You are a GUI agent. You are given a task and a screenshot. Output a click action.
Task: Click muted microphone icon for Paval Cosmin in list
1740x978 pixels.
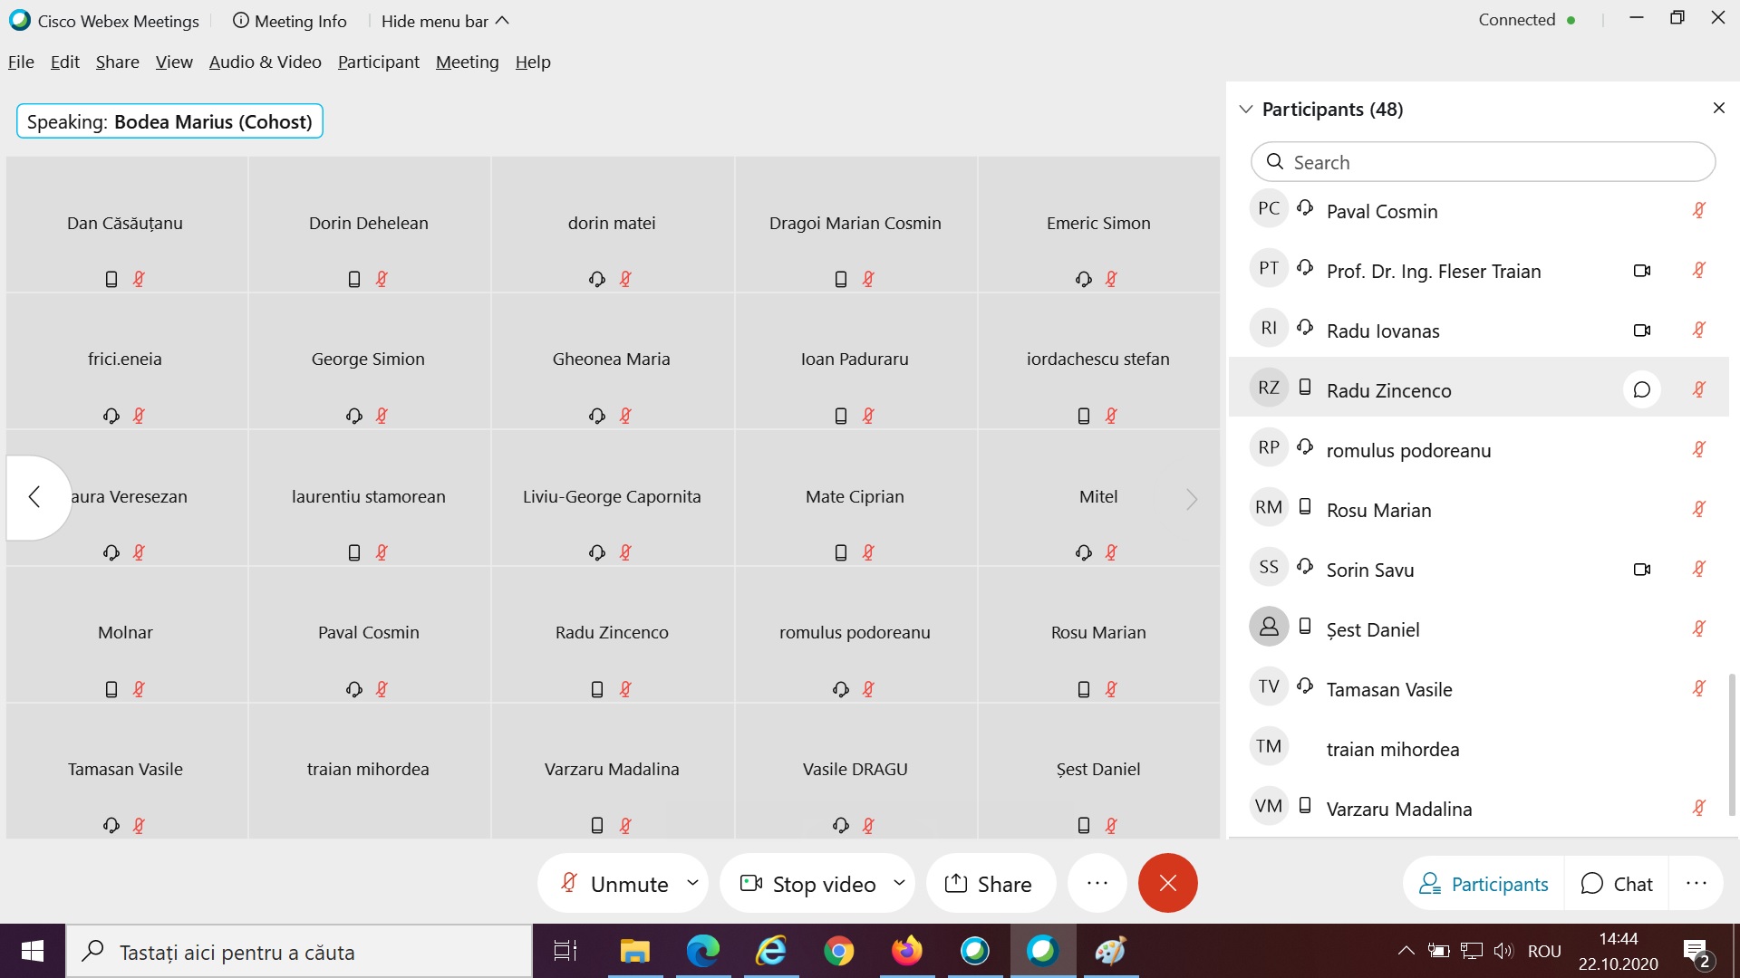click(1699, 211)
